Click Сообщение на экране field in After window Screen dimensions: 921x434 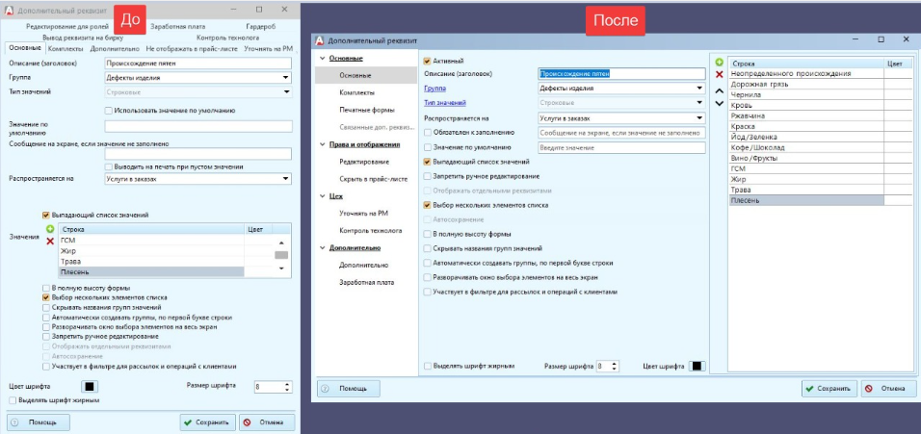[621, 133]
